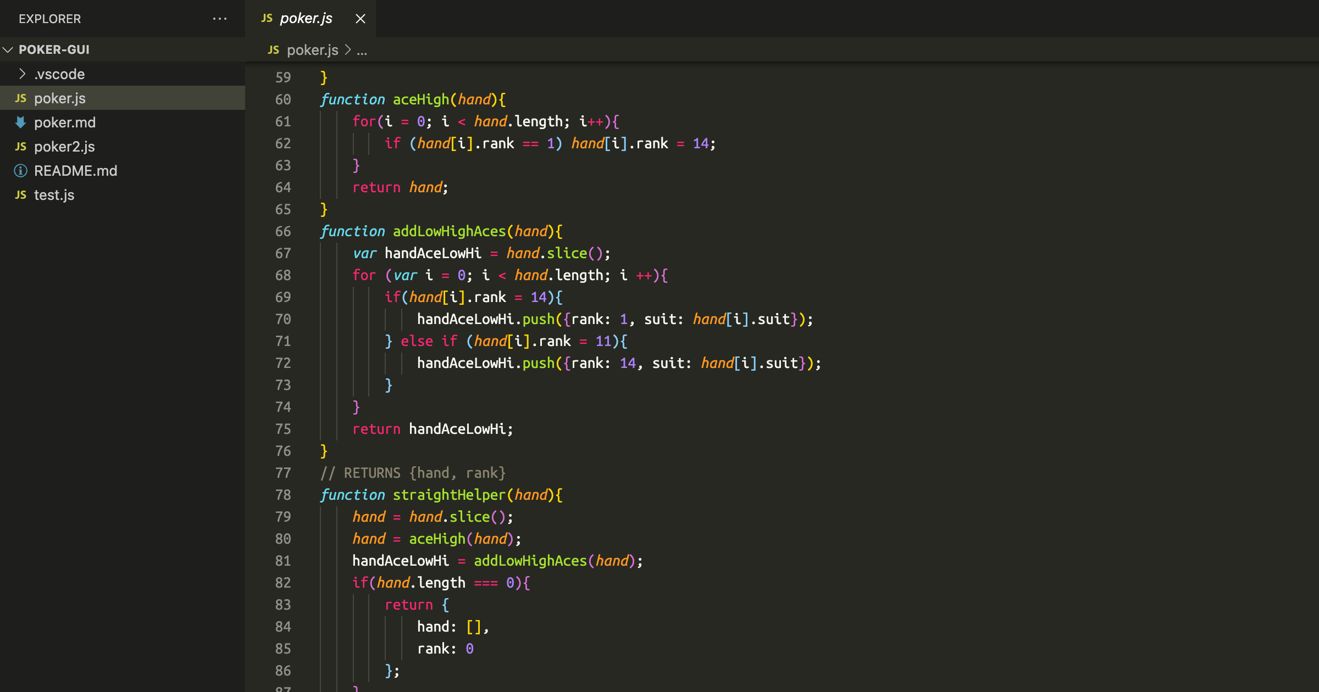Screen dimensions: 1319x692
Task: Close the poker.js tab
Action: point(360,18)
